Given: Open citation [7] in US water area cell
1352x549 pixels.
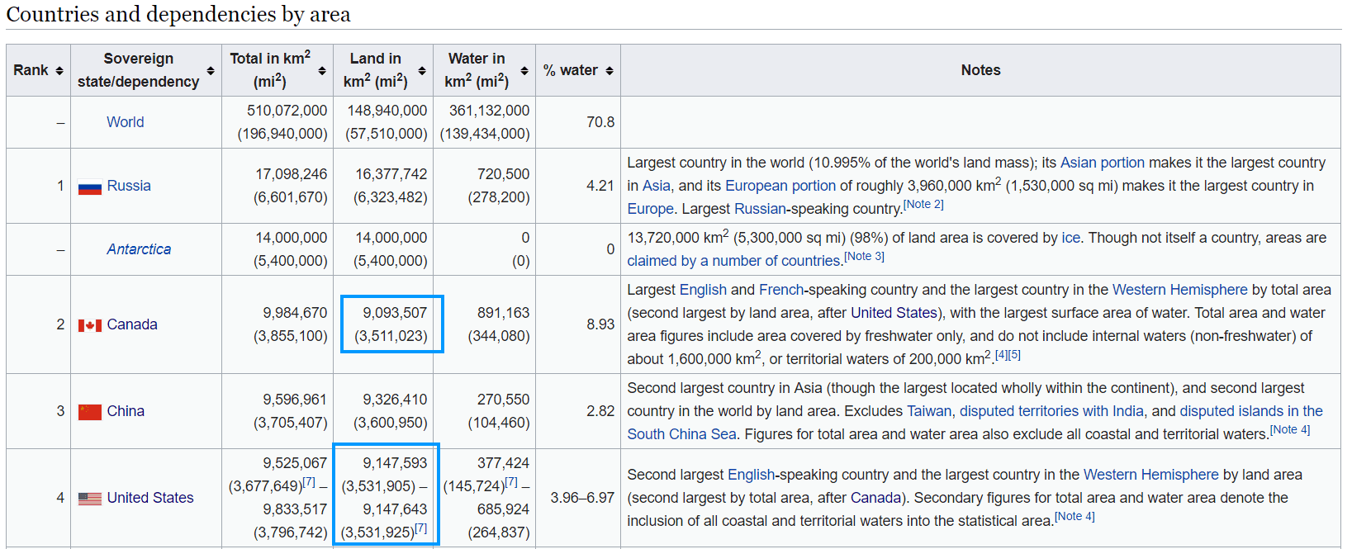Looking at the screenshot, I should (x=511, y=481).
